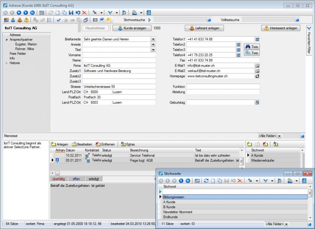Click the Lieferant anlegen button

(x=204, y=28)
